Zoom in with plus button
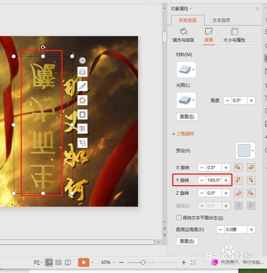267x273 pixels. pyautogui.click(x=184, y=262)
